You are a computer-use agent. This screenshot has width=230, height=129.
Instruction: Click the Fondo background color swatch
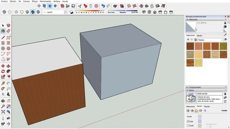tap(200, 116)
